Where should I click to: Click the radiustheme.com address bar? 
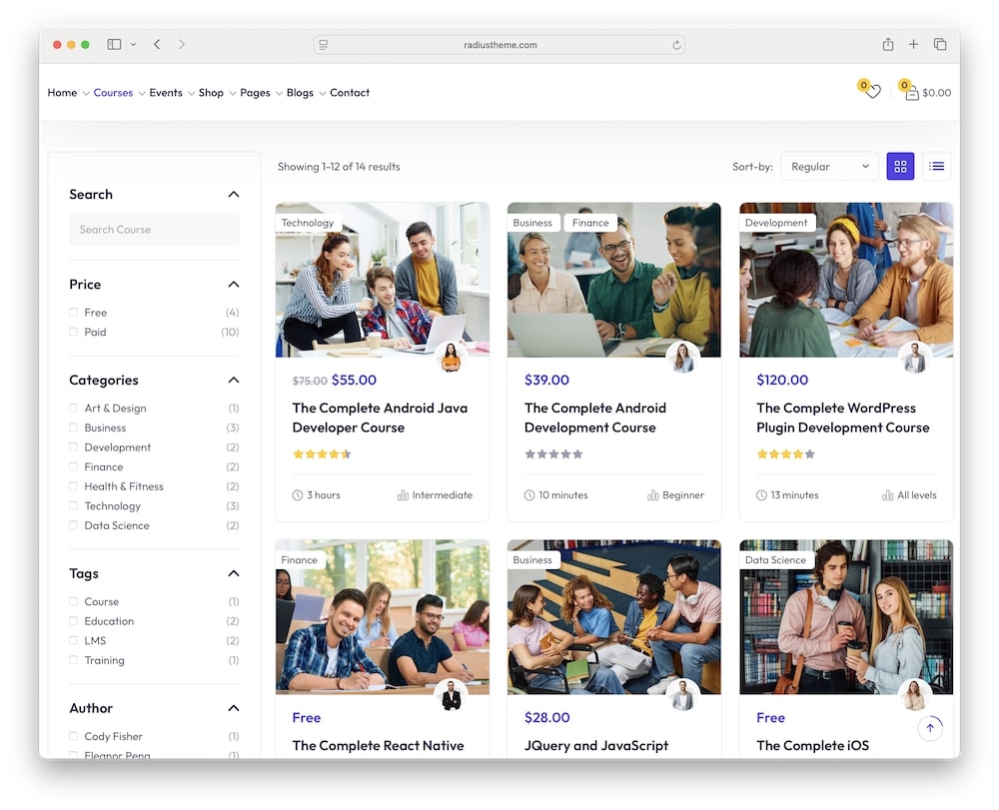(499, 45)
